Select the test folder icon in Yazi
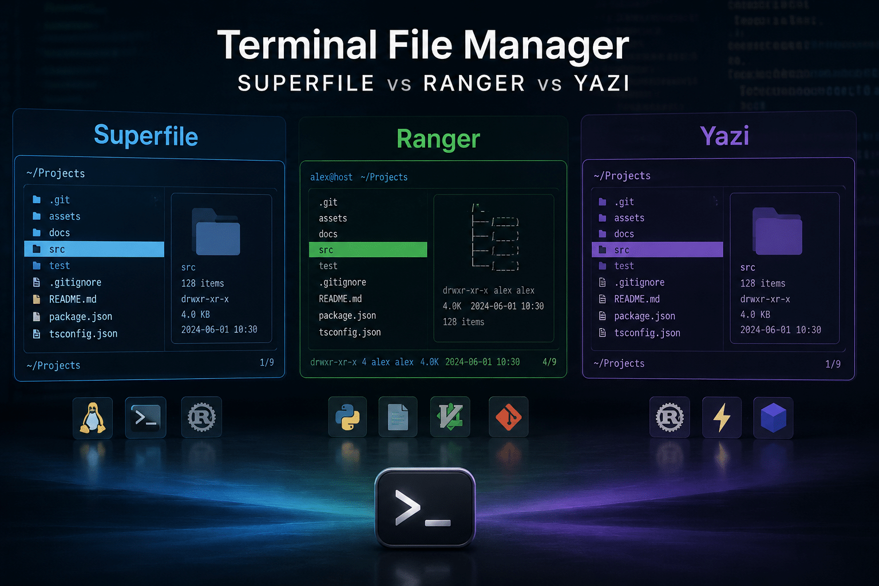The image size is (879, 586). pyautogui.click(x=602, y=266)
